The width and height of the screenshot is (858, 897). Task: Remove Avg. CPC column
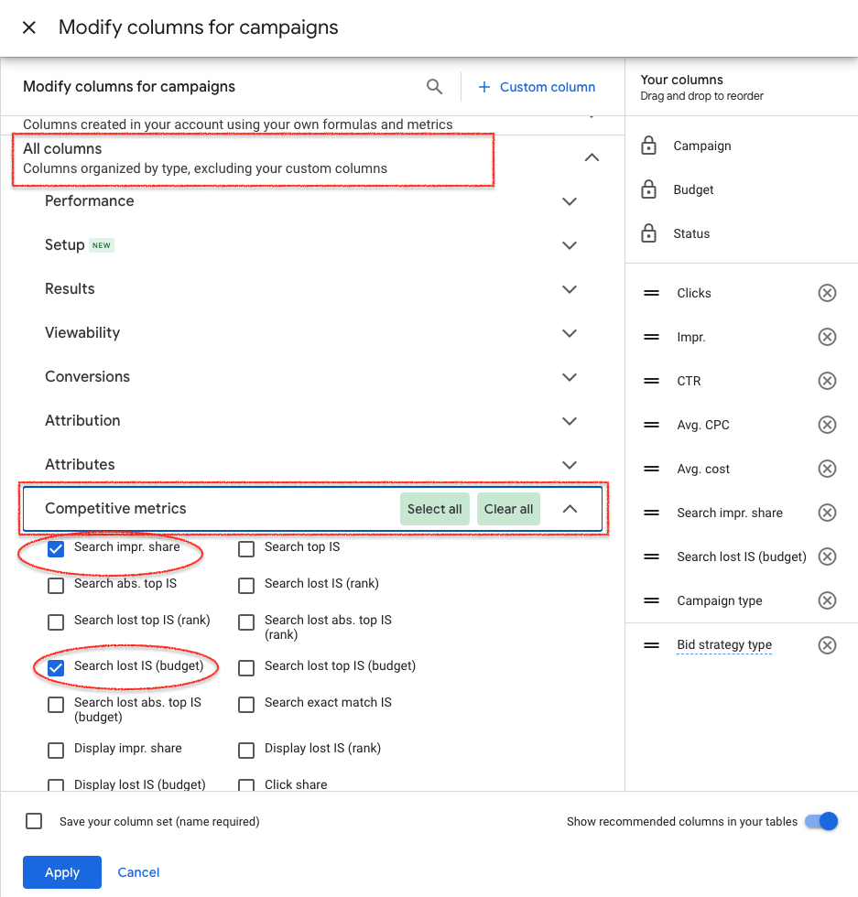click(x=827, y=425)
